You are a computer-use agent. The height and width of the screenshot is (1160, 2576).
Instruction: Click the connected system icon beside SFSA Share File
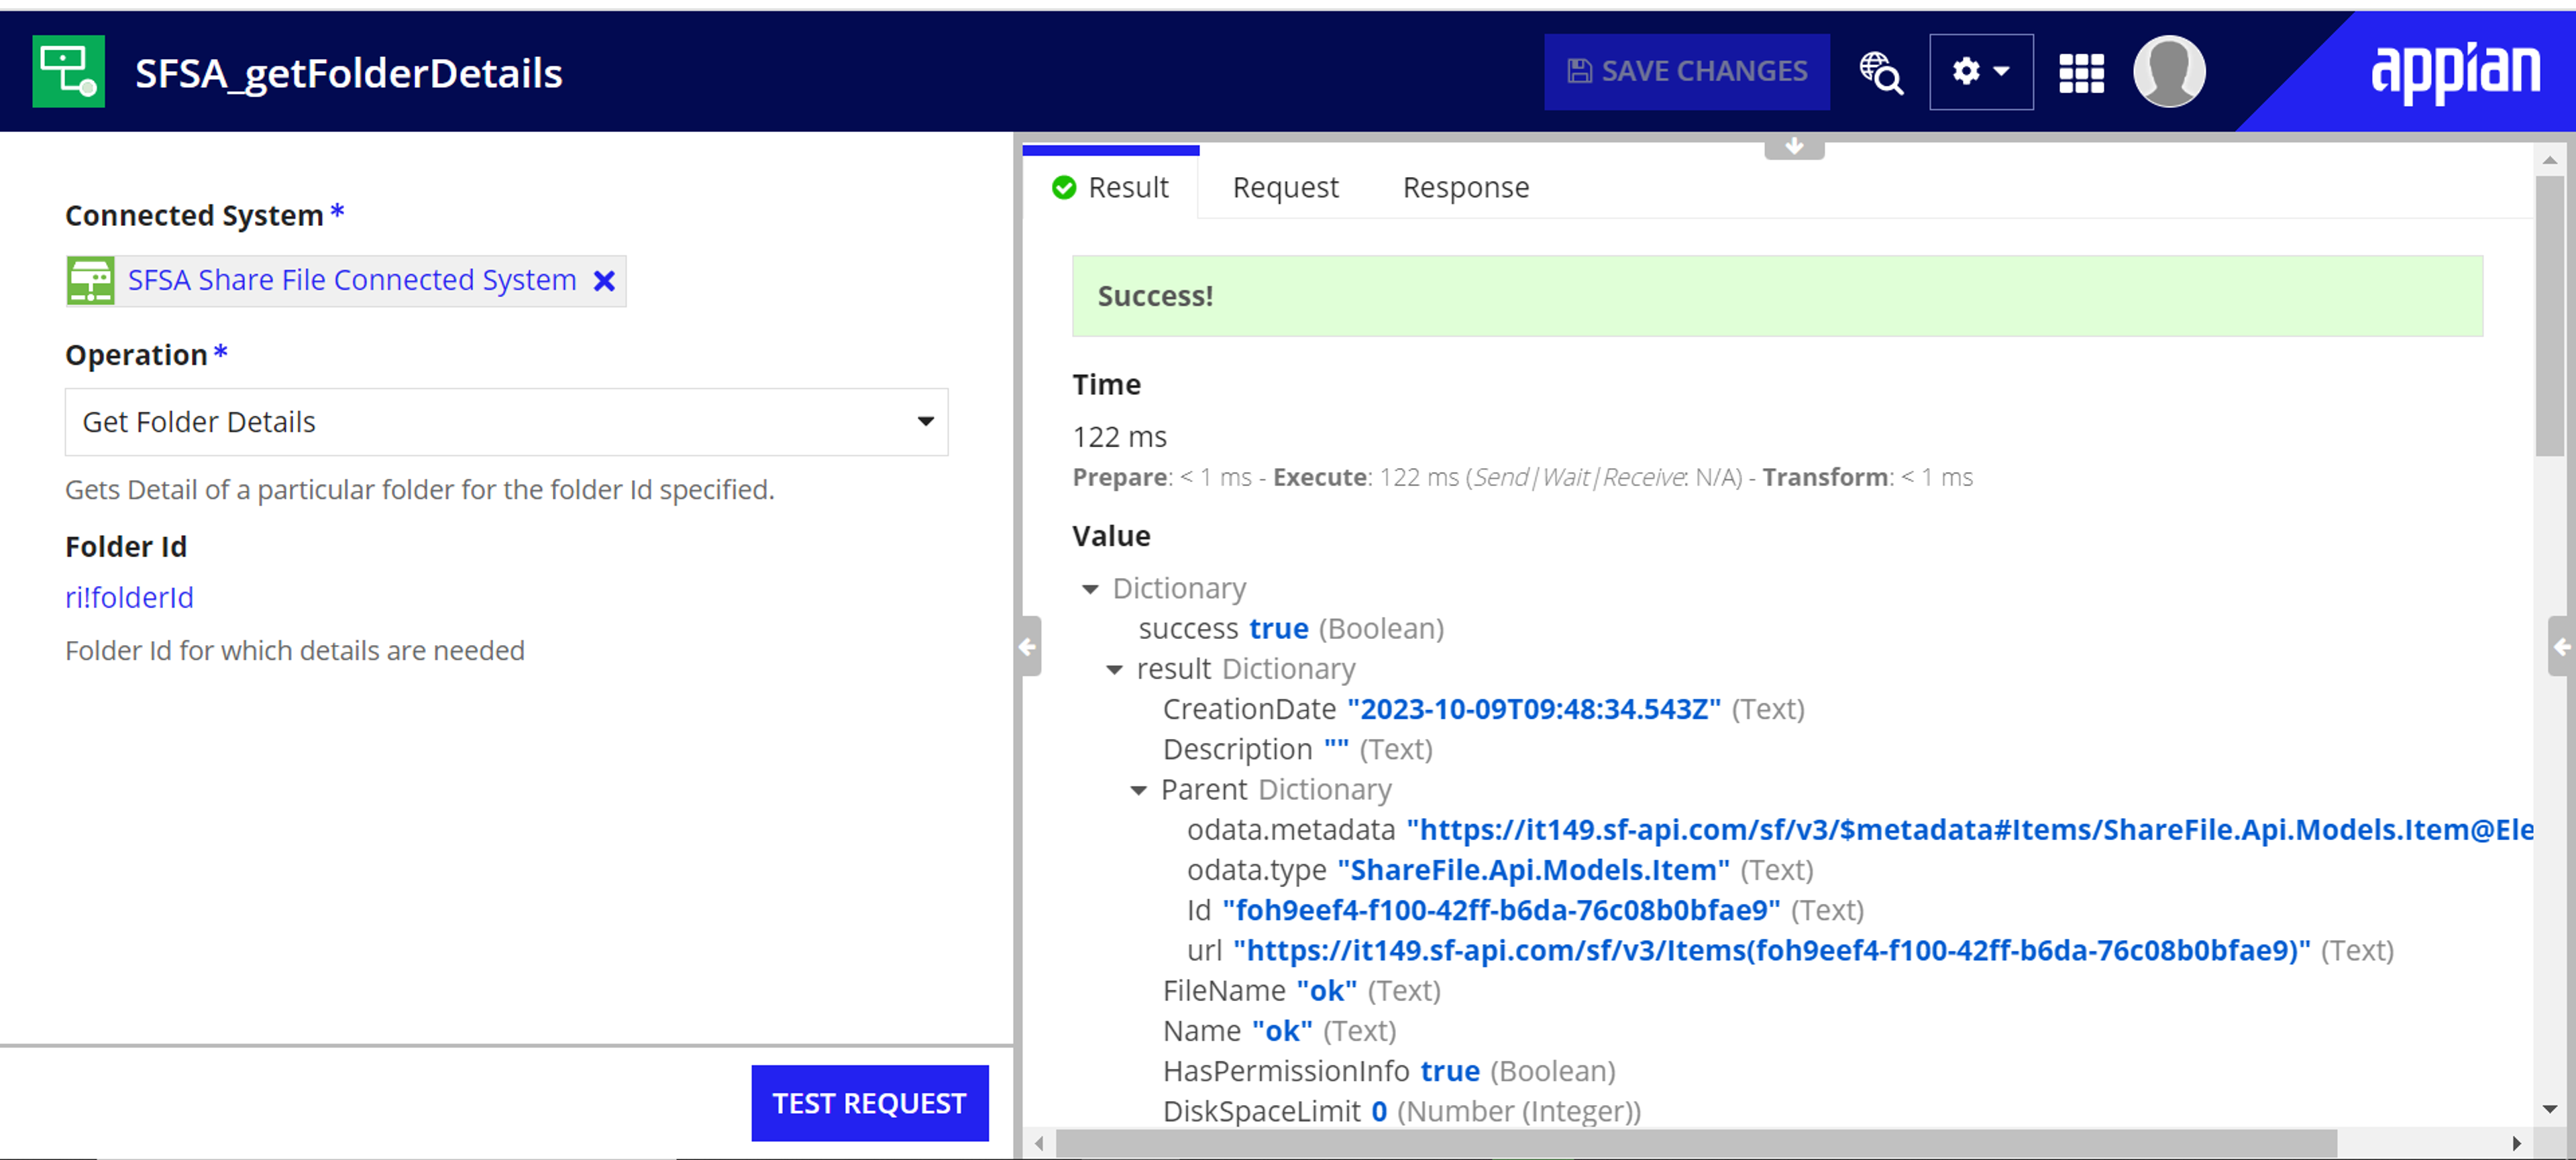tap(90, 281)
